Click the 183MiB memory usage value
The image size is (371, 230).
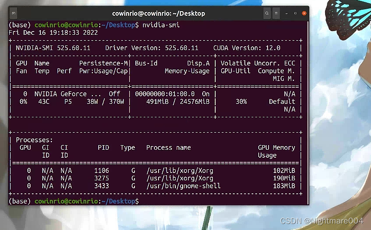point(284,186)
